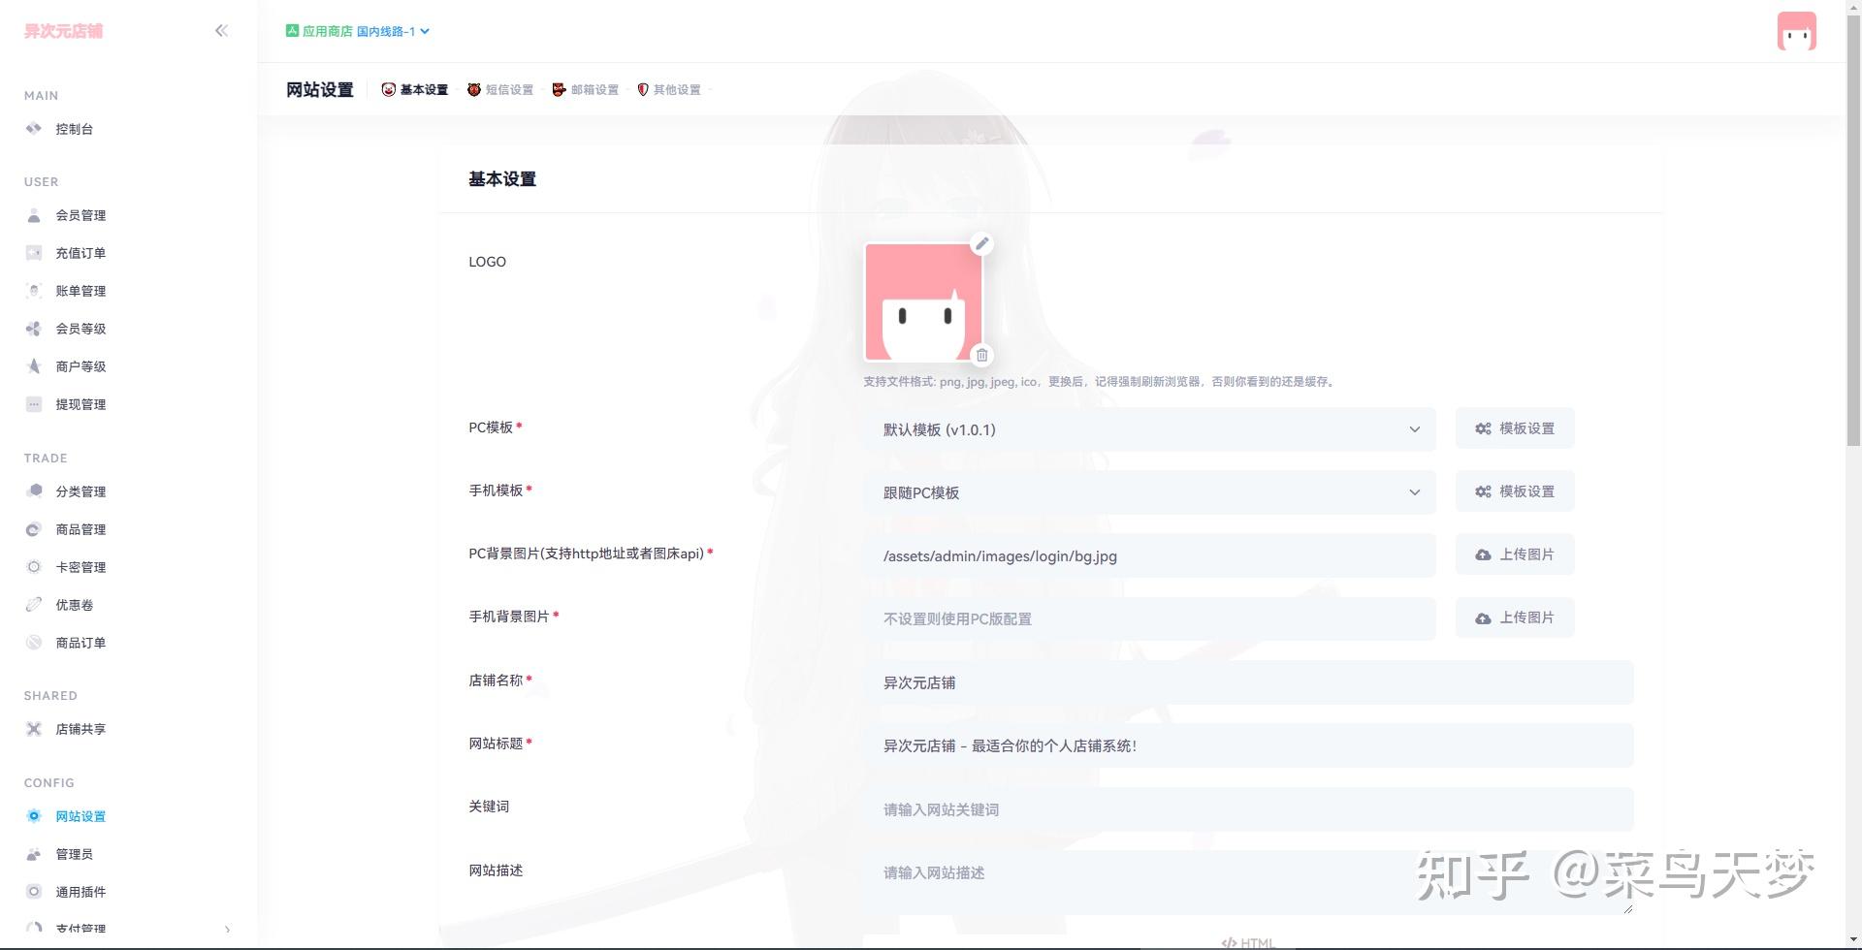Click the 商品订单 sidebar icon
Viewport: 1862px width, 950px height.
[34, 643]
